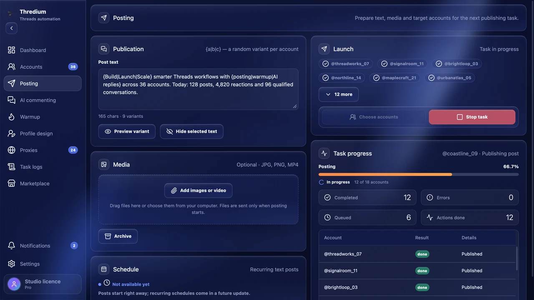Click the Posting header paper-plane icon
Viewport: 534px width, 300px height.
point(104,18)
